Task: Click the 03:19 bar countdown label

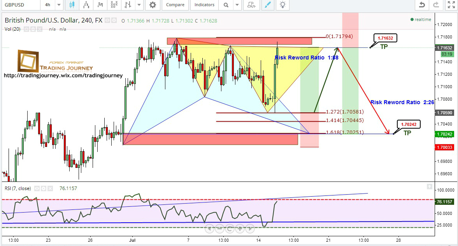Action: point(447,54)
